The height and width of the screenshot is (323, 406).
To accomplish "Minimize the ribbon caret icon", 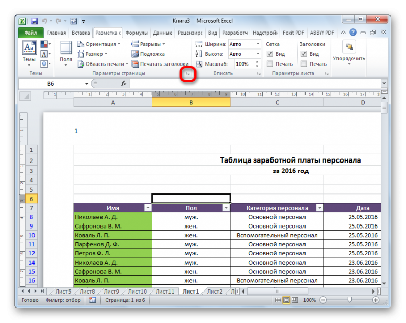I will [x=343, y=33].
